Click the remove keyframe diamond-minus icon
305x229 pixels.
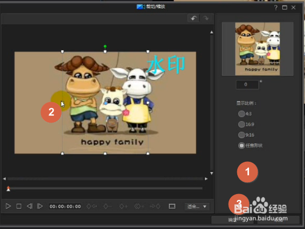click(108, 206)
